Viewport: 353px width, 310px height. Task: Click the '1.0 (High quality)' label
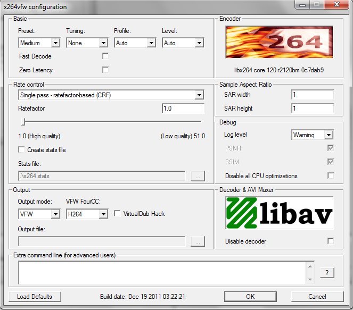(39, 136)
